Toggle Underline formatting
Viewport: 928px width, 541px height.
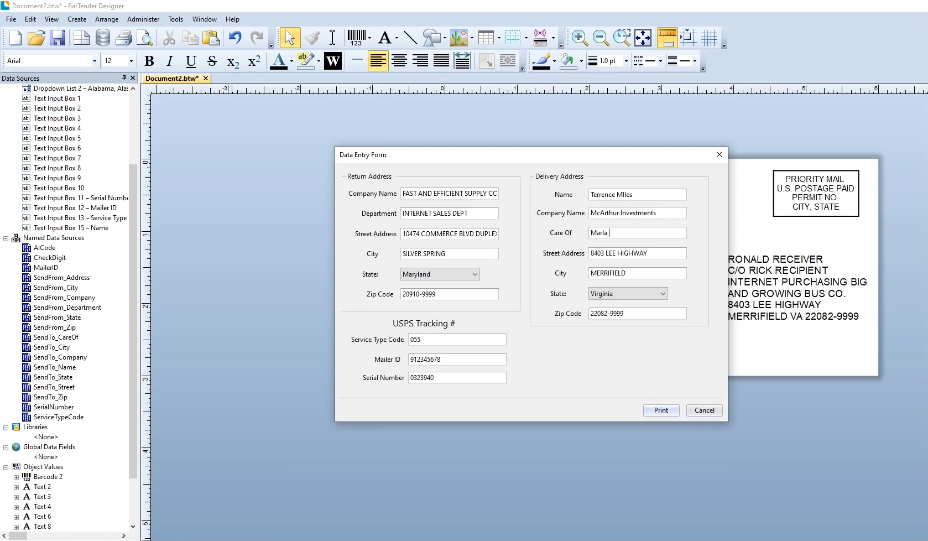click(x=191, y=61)
